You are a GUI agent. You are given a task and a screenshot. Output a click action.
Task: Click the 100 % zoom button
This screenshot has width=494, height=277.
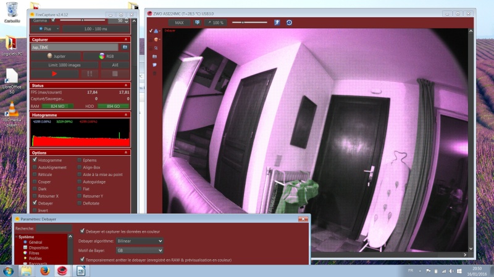(x=216, y=23)
